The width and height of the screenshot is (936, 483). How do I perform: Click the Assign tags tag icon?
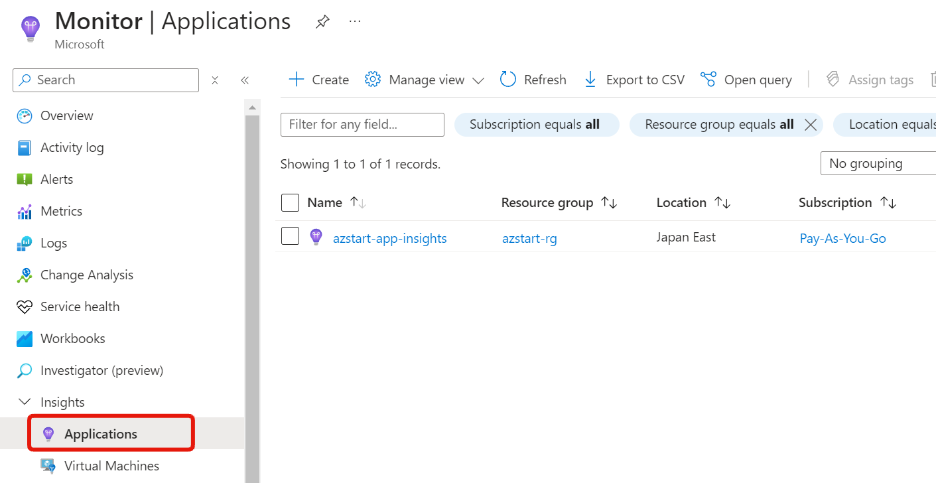[x=833, y=80]
